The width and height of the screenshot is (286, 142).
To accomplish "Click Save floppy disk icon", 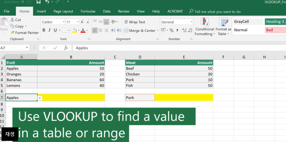I will click(x=38, y=2).
